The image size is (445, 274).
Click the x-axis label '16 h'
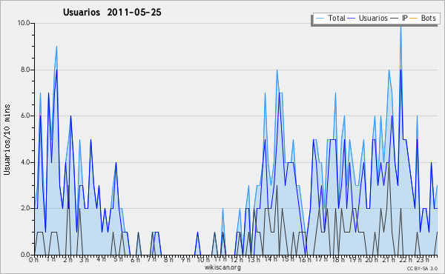pos(305,260)
